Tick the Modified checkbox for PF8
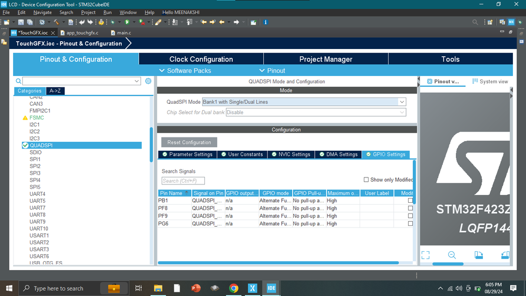526x296 pixels. [x=410, y=208]
